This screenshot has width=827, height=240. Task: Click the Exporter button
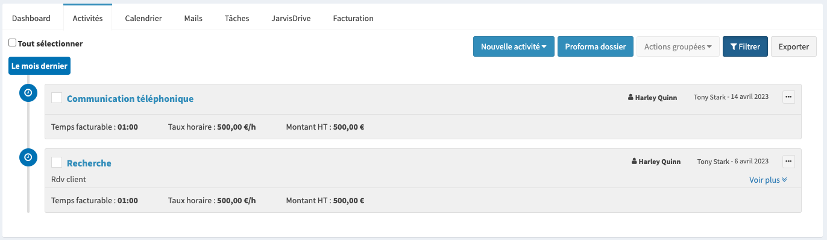tap(794, 46)
